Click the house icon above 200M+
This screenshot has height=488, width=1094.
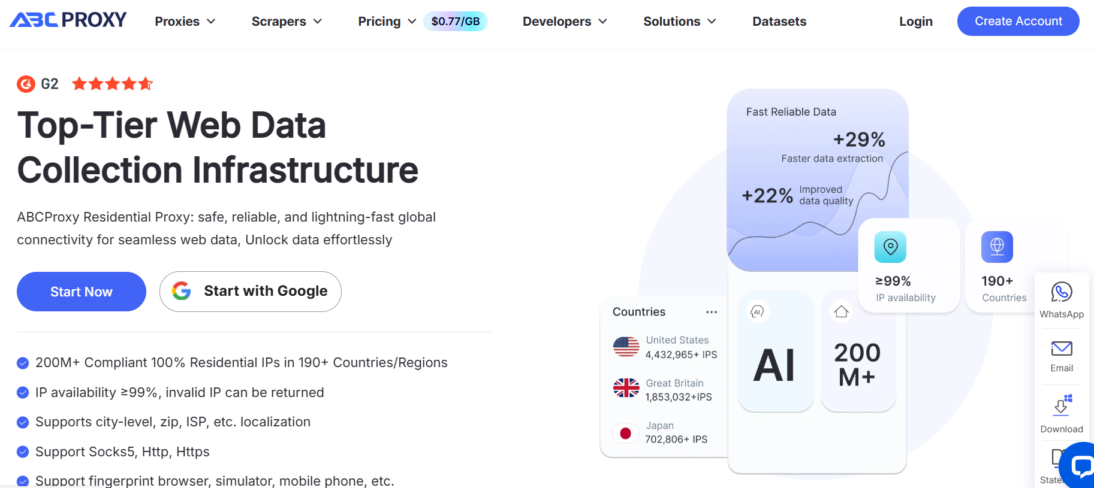pyautogui.click(x=841, y=311)
